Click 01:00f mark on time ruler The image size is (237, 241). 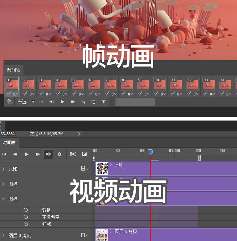point(175,151)
